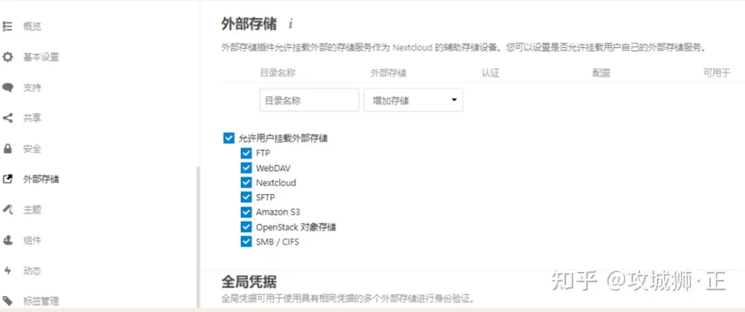
Task: Click the 共享 share icon
Action: pos(7,118)
